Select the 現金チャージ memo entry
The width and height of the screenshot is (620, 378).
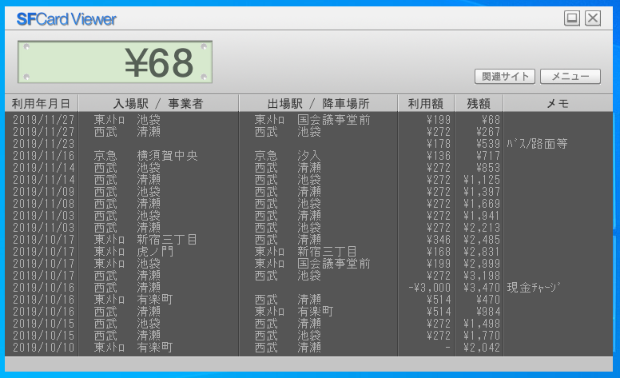[534, 288]
